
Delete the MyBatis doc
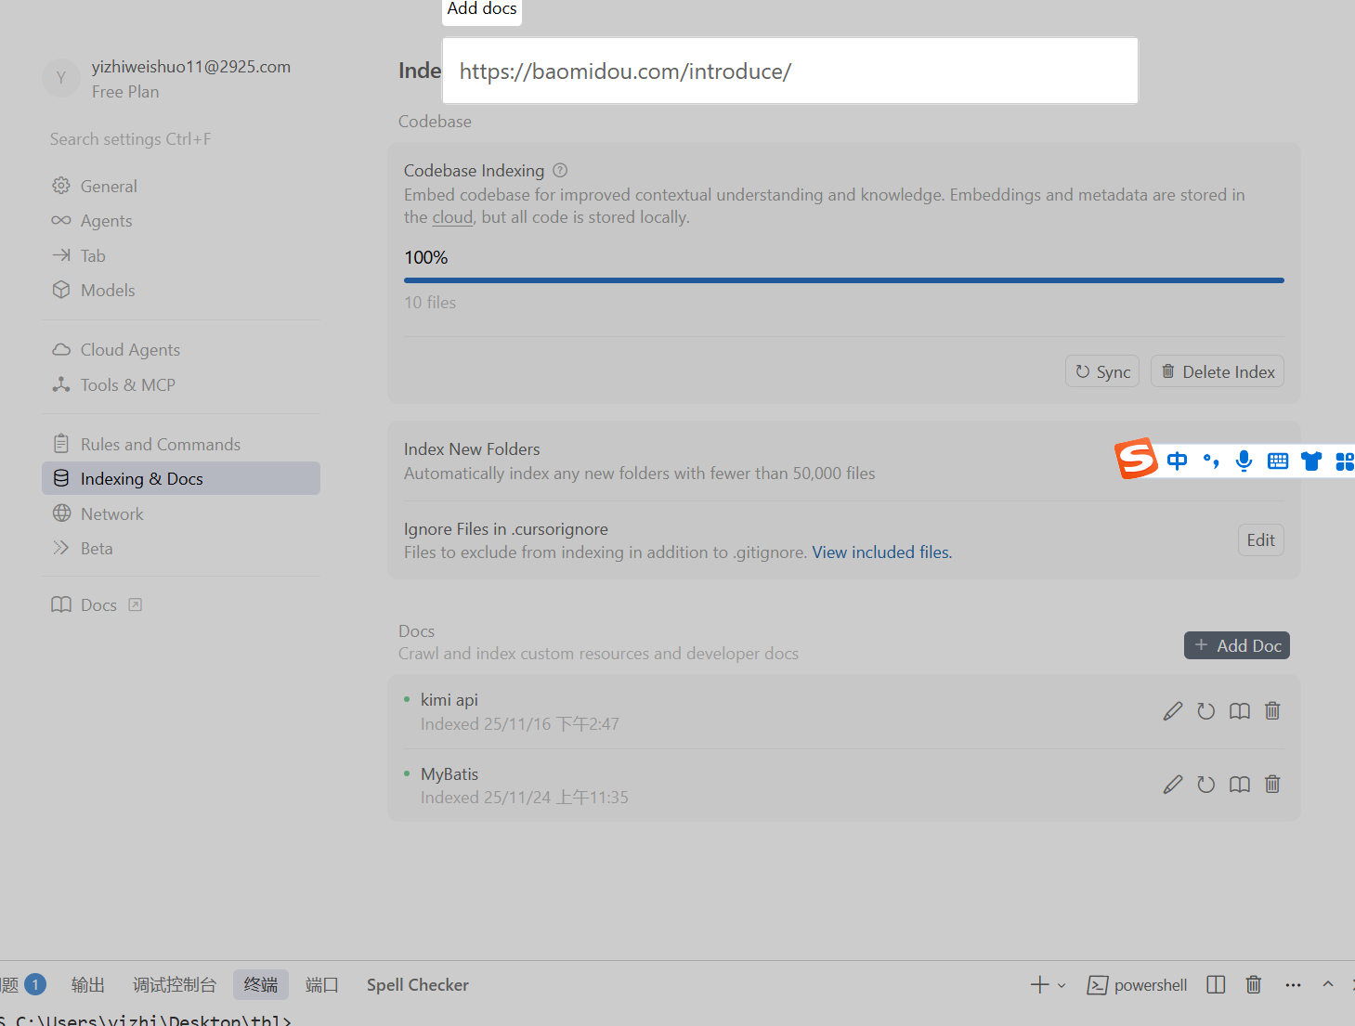(1273, 785)
